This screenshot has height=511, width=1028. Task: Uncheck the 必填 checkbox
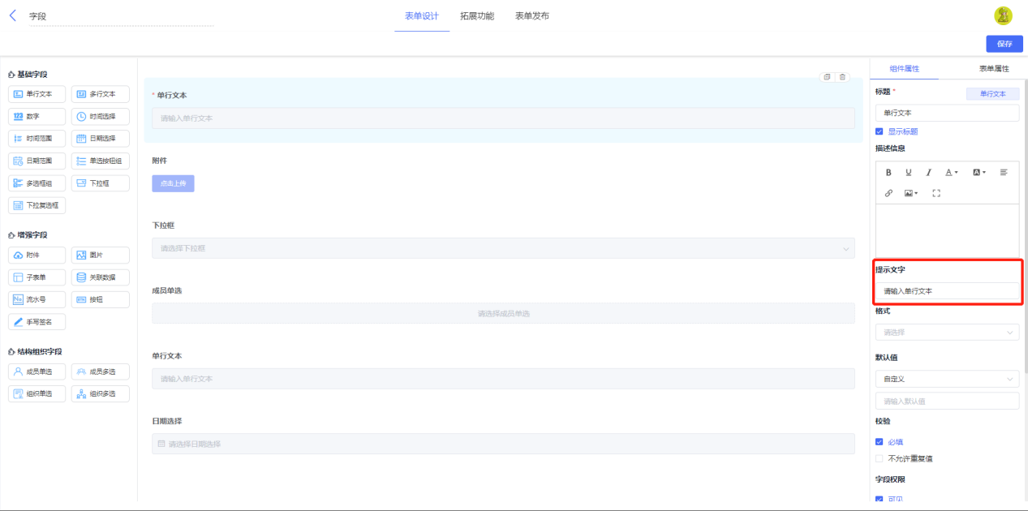880,442
